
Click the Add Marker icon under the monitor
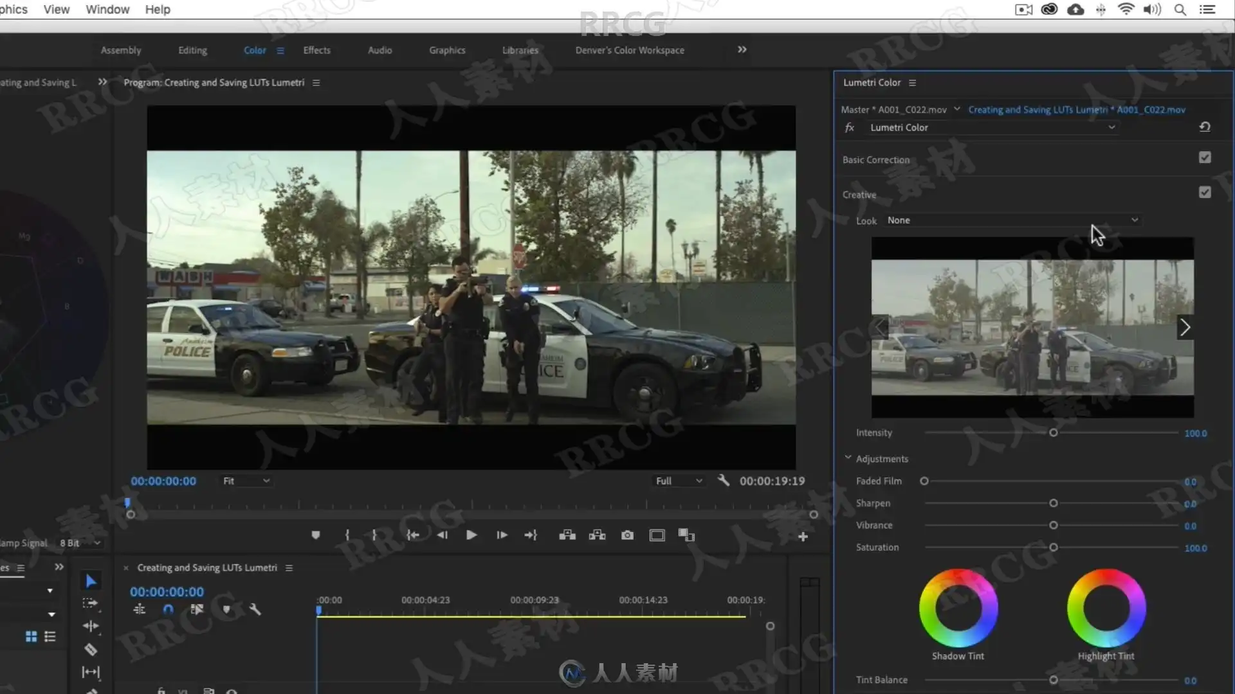(x=315, y=535)
